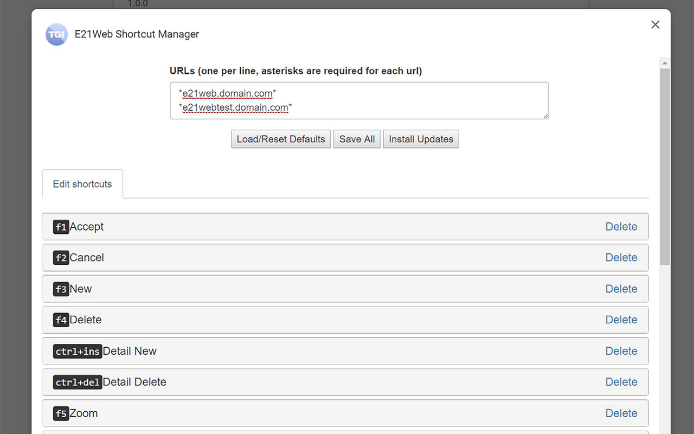Click the Save All button

pyautogui.click(x=357, y=139)
